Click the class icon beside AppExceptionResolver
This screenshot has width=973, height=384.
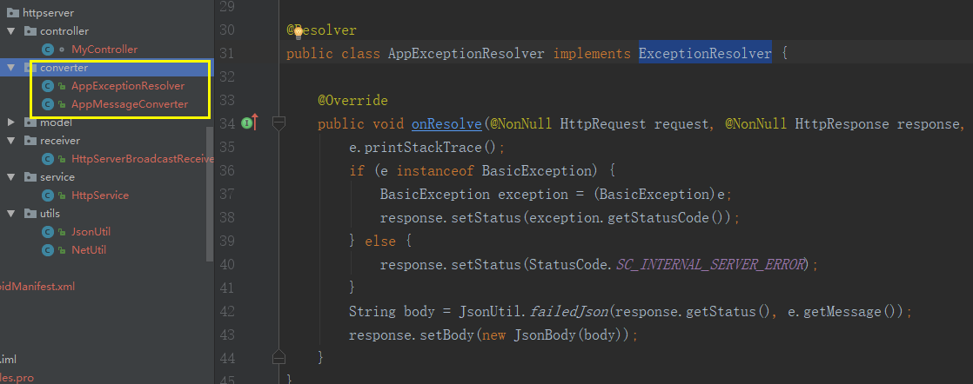click(47, 86)
